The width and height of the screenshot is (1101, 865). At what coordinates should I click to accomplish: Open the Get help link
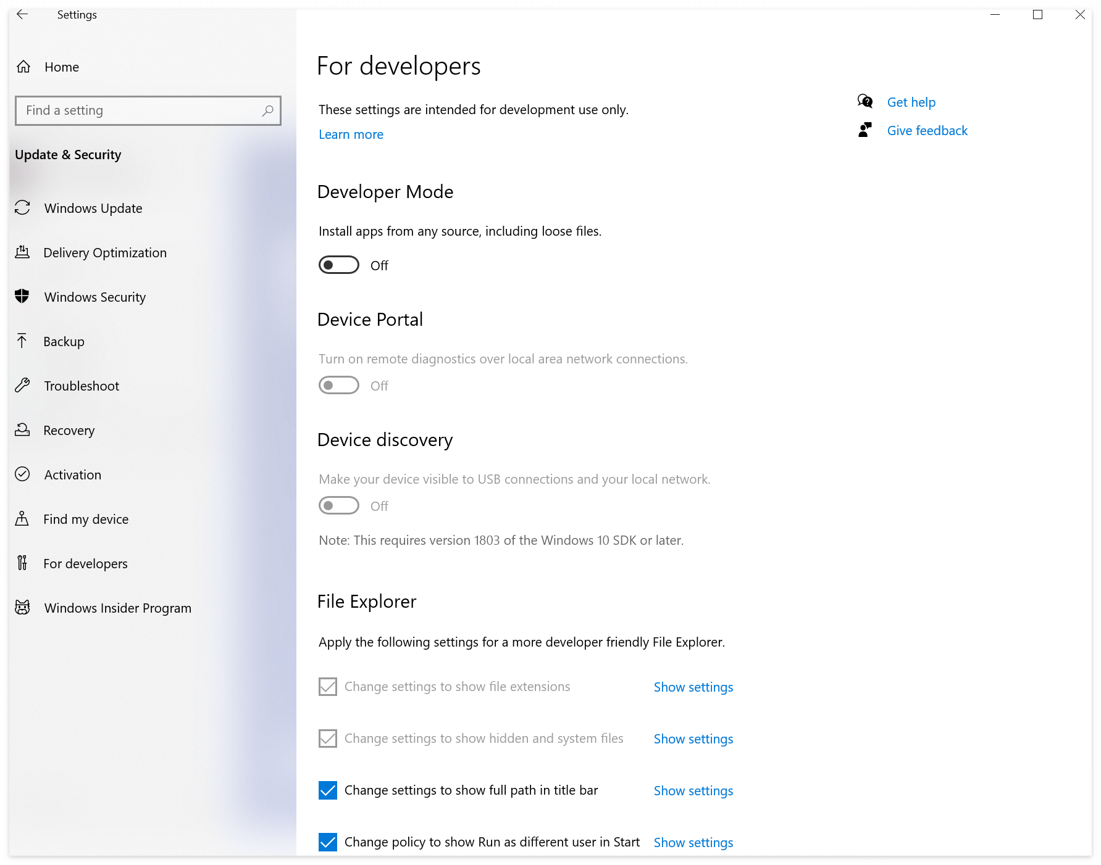click(911, 102)
